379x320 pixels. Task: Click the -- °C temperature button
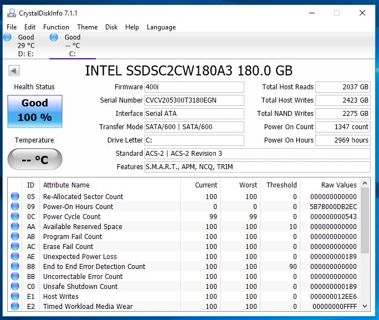[x=35, y=159]
